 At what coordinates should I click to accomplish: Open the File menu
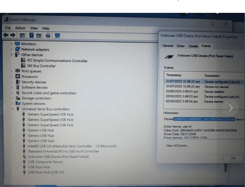coord(8,28)
